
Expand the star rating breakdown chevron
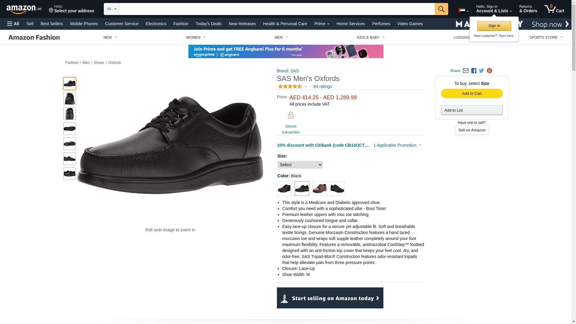(x=306, y=87)
